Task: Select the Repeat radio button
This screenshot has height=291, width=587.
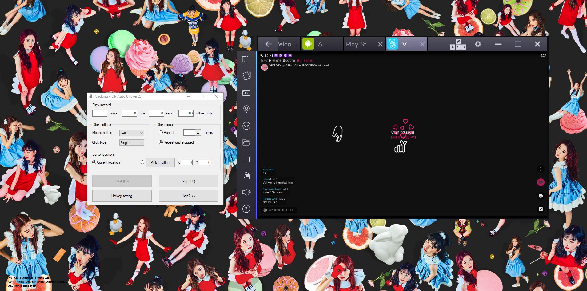Action: pyautogui.click(x=161, y=133)
